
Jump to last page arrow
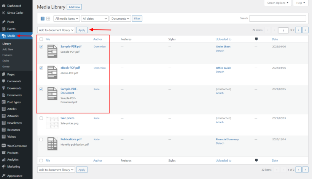305,30
